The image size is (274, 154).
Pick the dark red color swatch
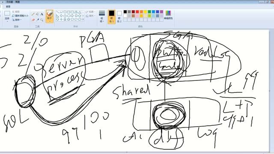click(133, 12)
